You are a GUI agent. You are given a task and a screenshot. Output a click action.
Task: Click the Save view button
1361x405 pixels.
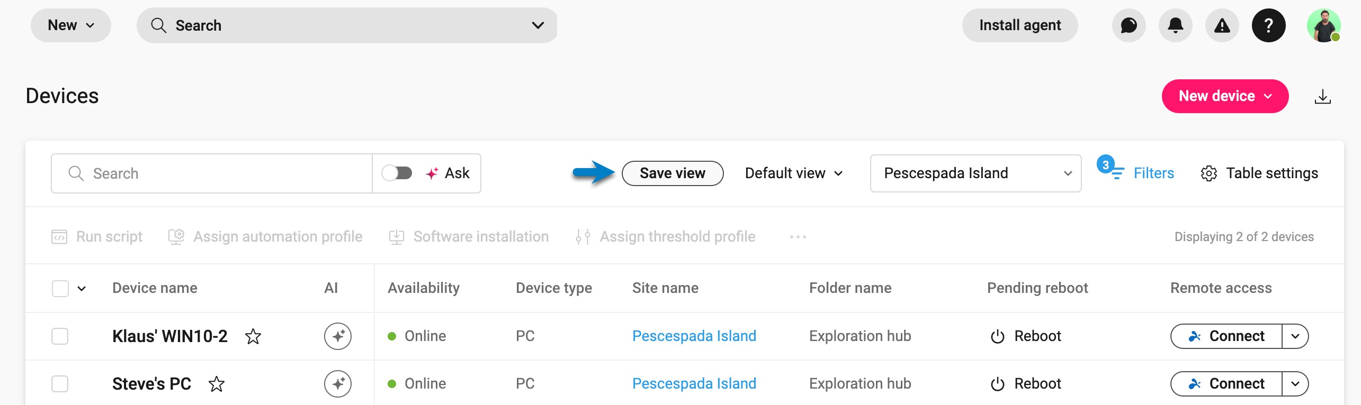point(673,173)
